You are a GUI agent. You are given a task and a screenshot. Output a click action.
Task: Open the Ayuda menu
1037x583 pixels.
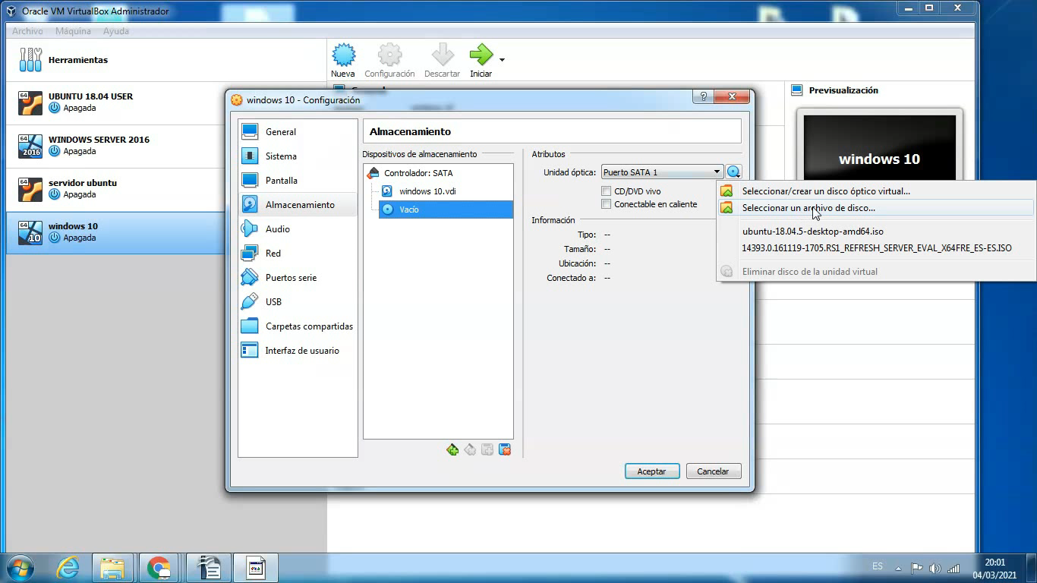click(116, 31)
